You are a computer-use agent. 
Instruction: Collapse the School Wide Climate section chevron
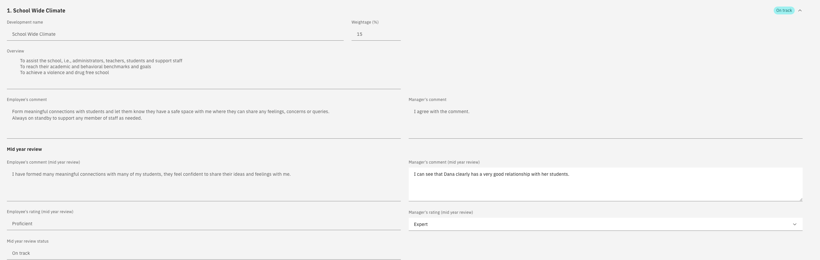point(800,10)
